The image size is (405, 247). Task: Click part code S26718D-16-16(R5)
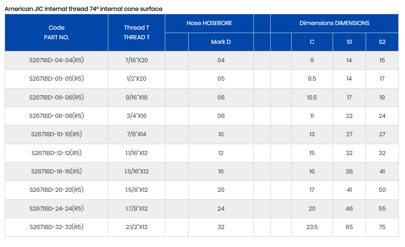56,171
